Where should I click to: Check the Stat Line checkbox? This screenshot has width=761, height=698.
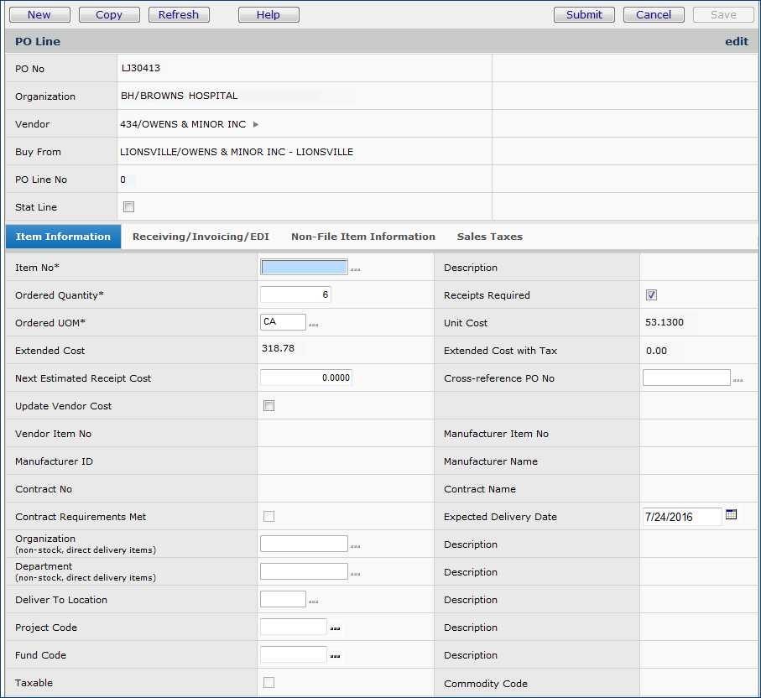pos(129,207)
